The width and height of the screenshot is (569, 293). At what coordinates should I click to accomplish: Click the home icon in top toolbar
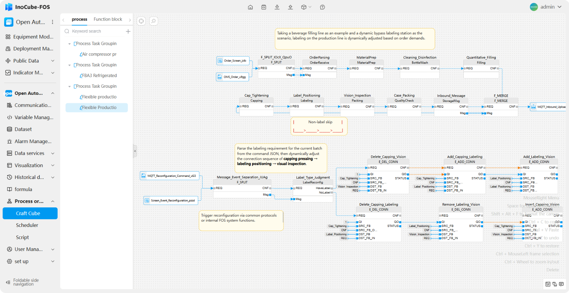(250, 7)
